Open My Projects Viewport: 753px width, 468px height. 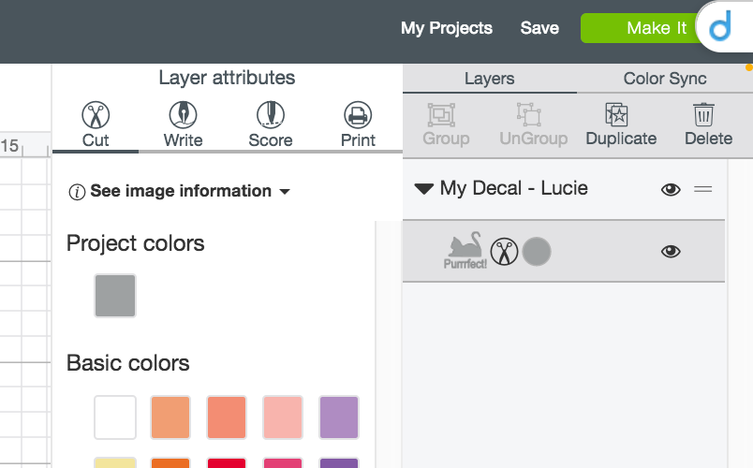click(x=447, y=28)
